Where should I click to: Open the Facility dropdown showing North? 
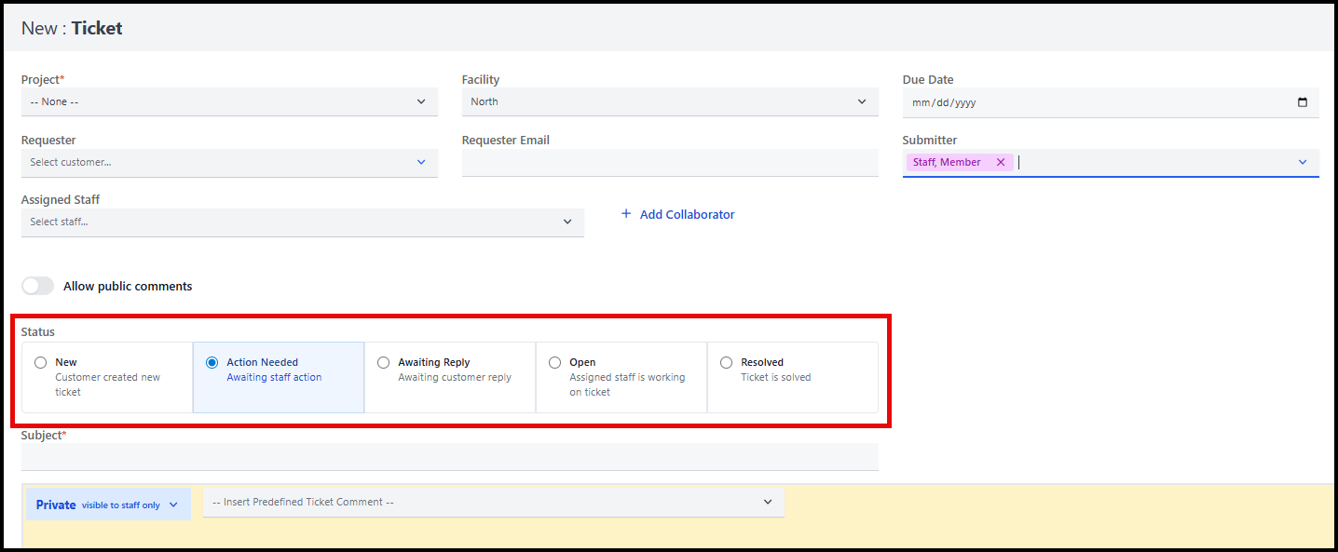669,101
